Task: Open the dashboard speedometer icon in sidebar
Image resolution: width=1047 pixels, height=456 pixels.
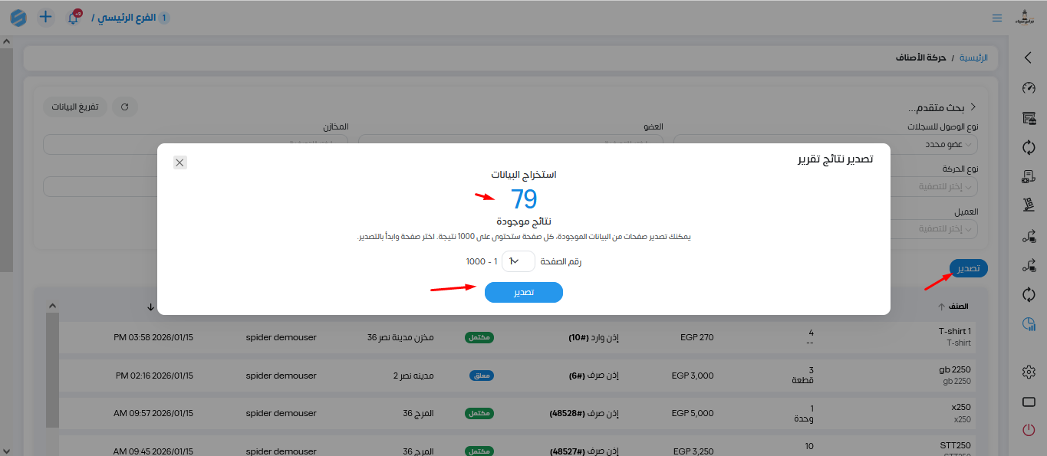Action: click(x=1029, y=87)
